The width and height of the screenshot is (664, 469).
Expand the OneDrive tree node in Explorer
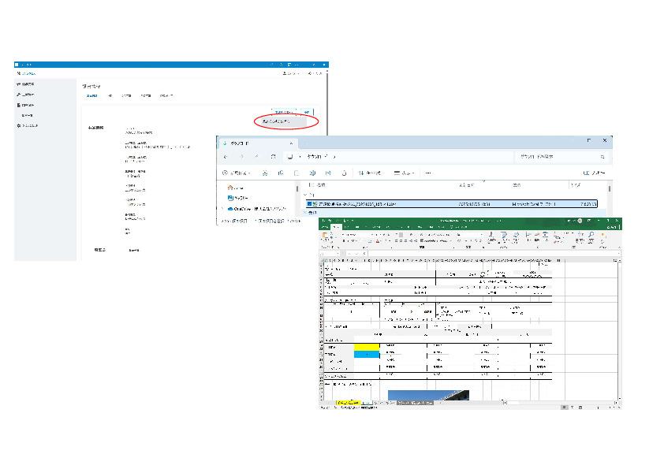(223, 209)
